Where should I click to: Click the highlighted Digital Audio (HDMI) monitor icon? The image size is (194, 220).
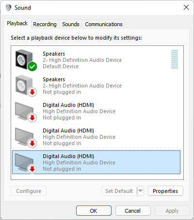point(26,163)
